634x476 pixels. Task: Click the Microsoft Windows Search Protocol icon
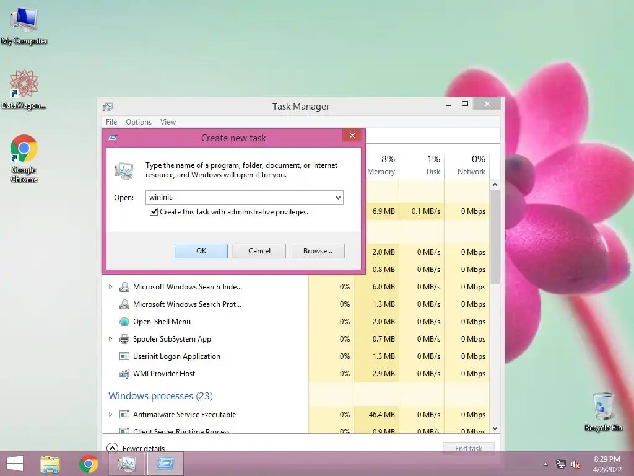pyautogui.click(x=124, y=304)
